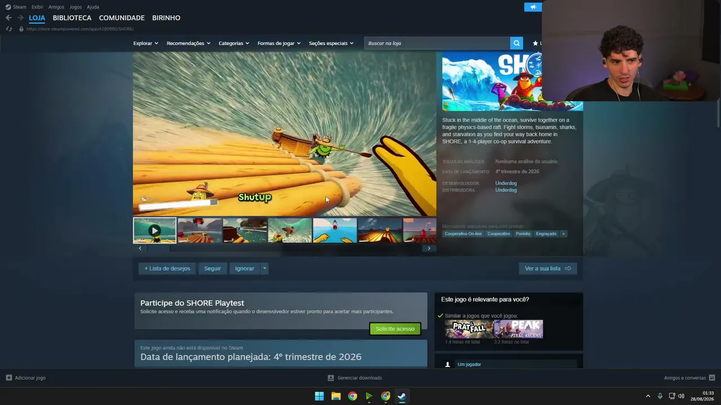This screenshot has width=721, height=405.
Task: Click the microphone tray icon
Action: 660,396
